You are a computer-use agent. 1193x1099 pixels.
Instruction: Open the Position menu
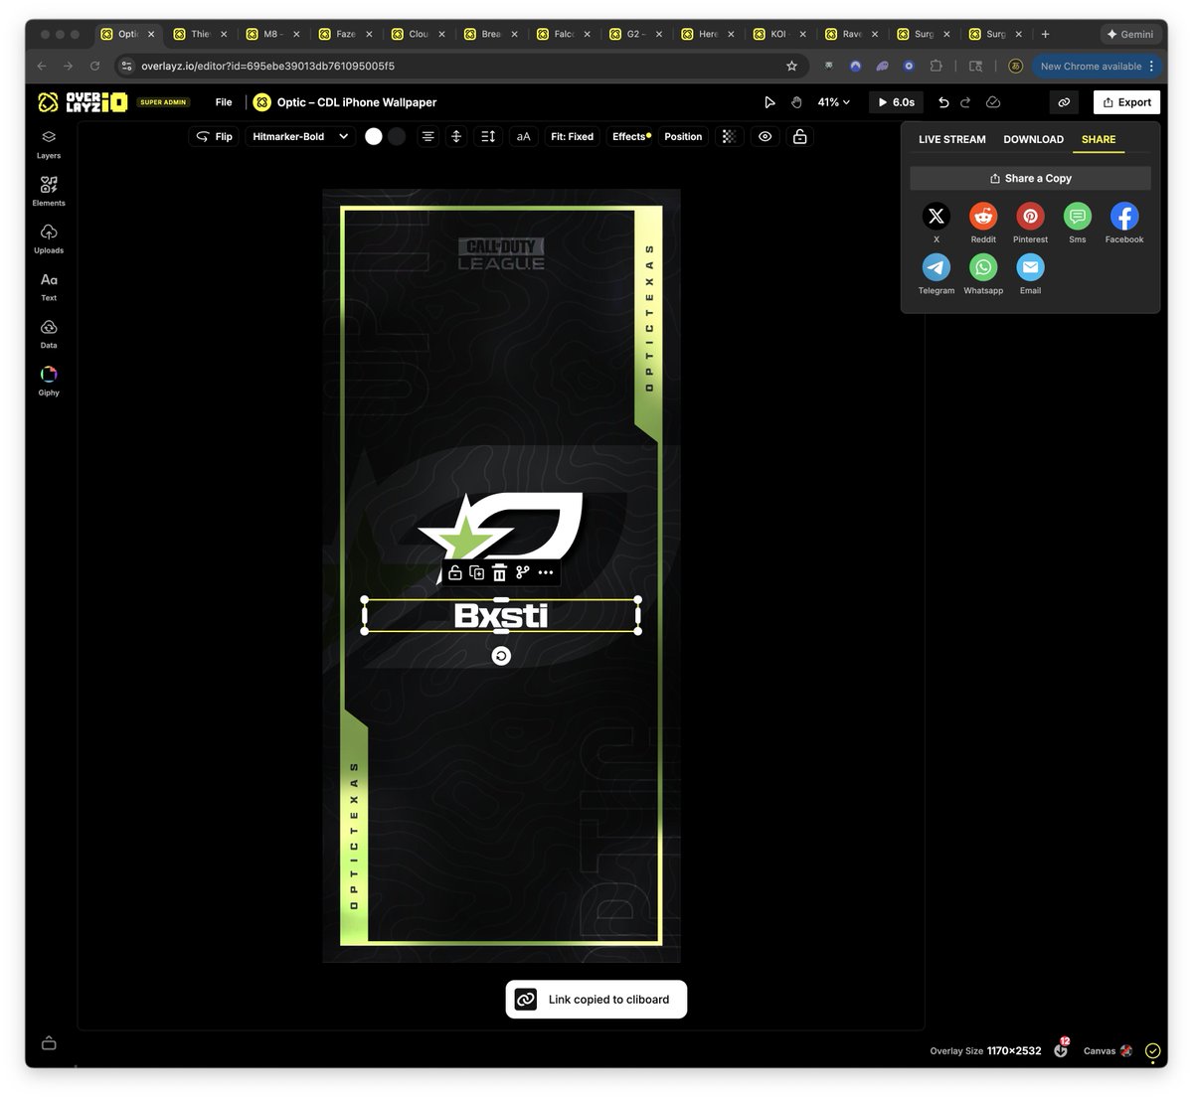[x=683, y=136]
